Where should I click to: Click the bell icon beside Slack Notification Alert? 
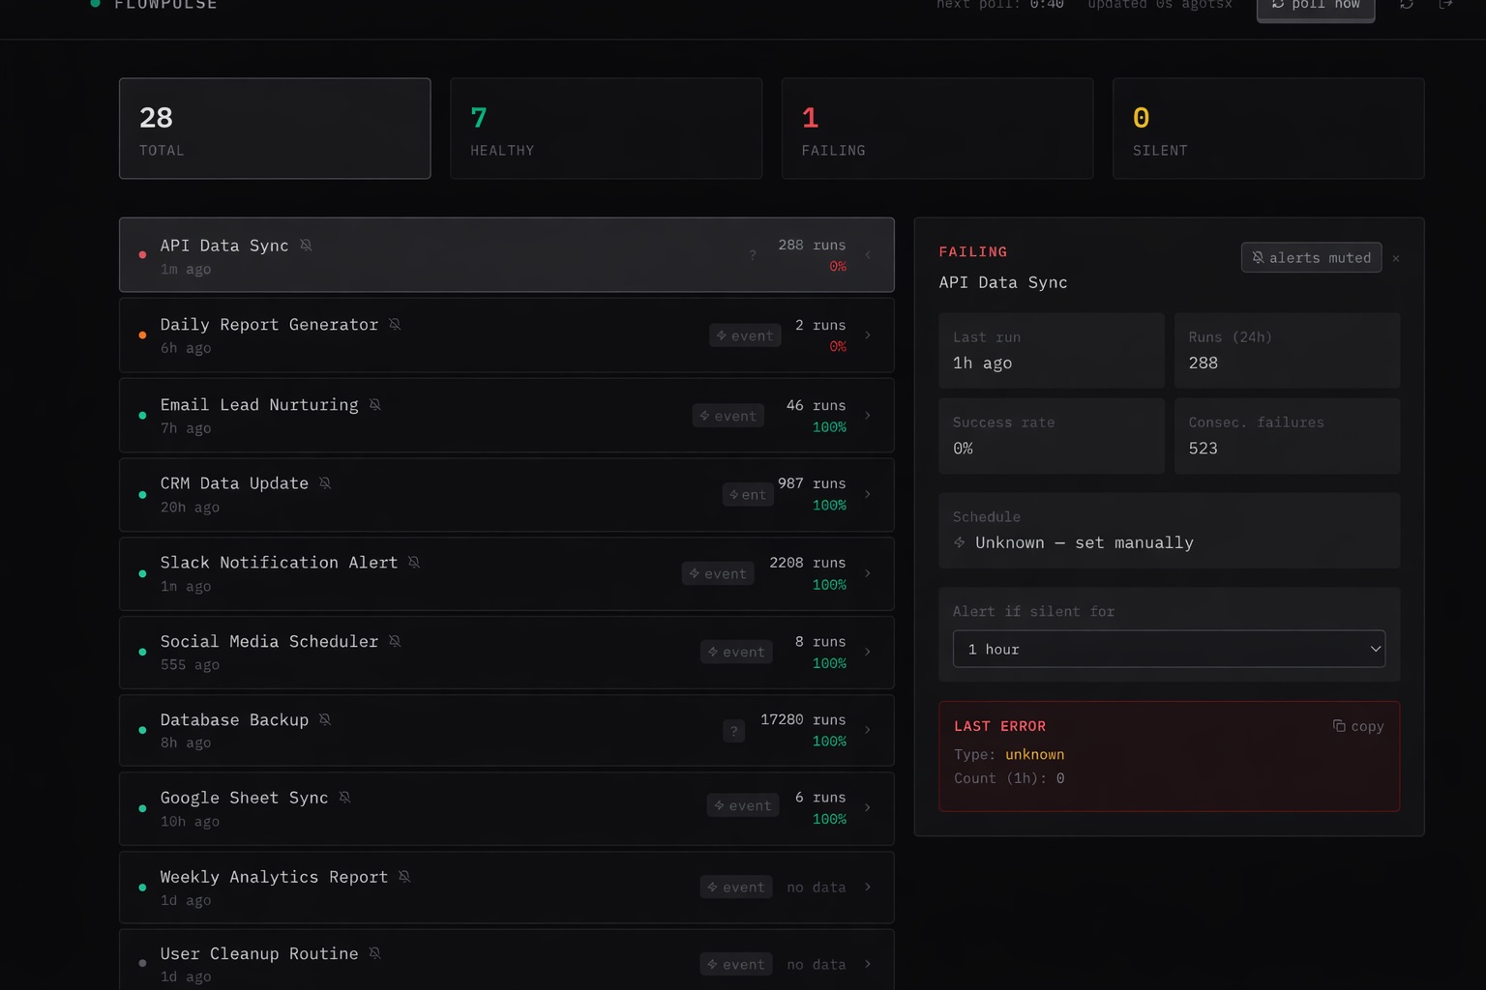click(414, 563)
